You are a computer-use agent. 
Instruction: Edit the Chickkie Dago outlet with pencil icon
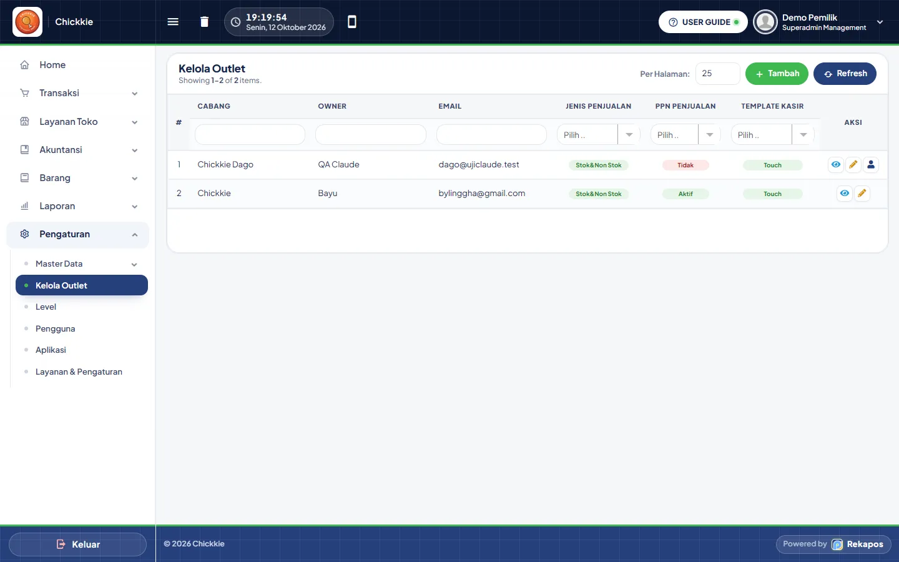tap(853, 165)
